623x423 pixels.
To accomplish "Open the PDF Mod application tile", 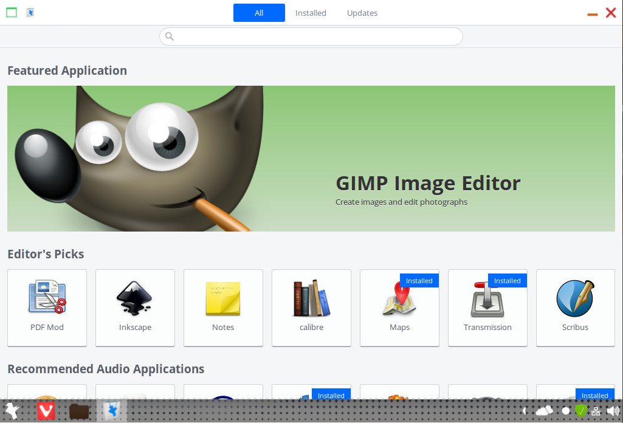I will click(x=47, y=308).
